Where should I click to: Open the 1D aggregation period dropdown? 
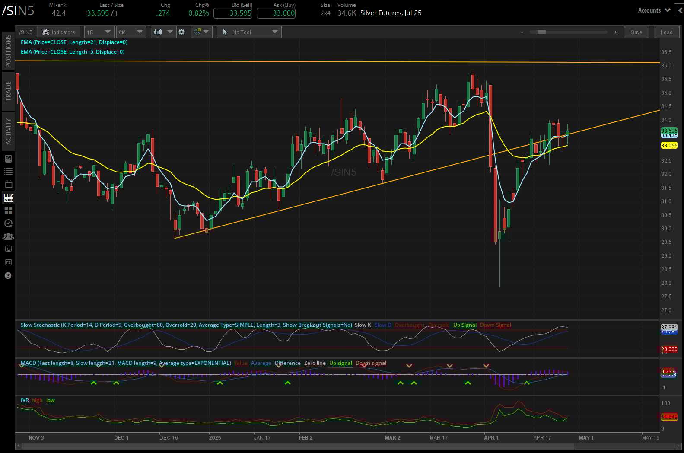click(x=99, y=32)
